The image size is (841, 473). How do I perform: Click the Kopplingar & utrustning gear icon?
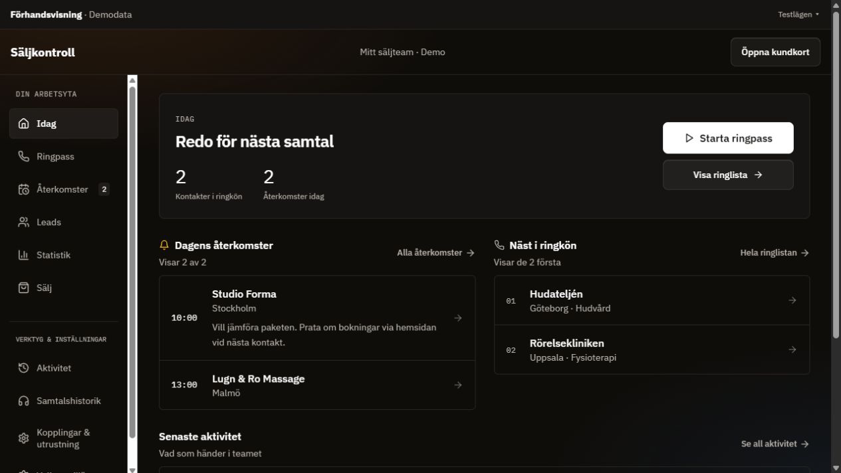pos(24,438)
